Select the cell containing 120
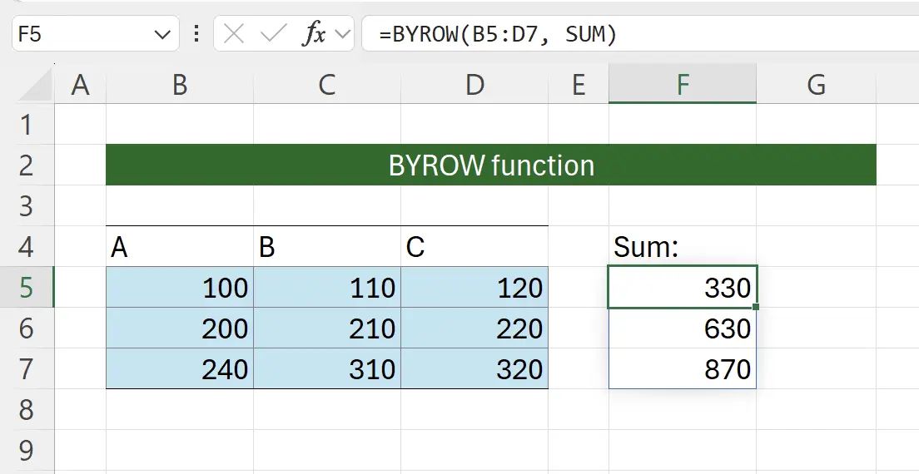 [474, 288]
